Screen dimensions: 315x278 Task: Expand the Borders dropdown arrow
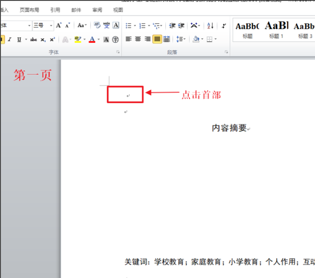click(x=216, y=39)
